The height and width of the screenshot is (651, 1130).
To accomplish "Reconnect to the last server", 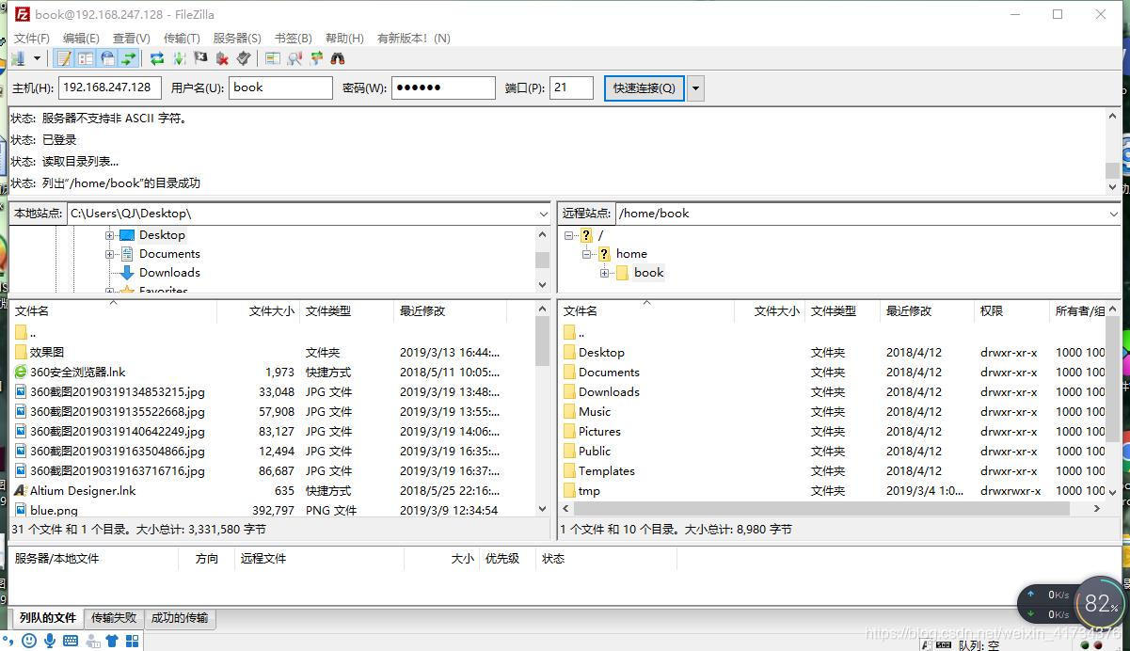I will 244,58.
